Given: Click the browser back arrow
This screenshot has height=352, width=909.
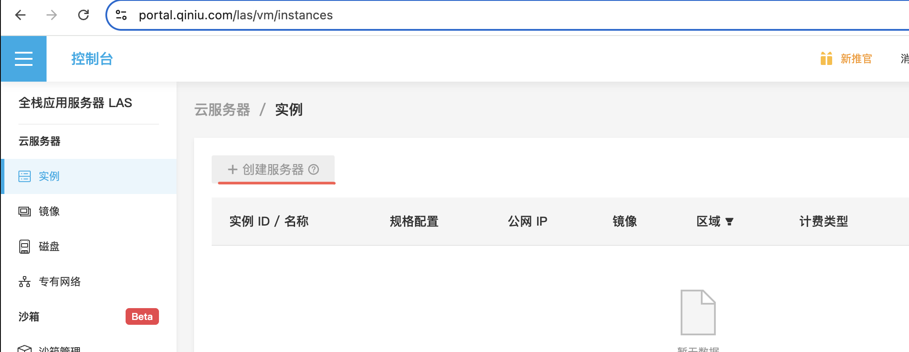Looking at the screenshot, I should [x=20, y=15].
